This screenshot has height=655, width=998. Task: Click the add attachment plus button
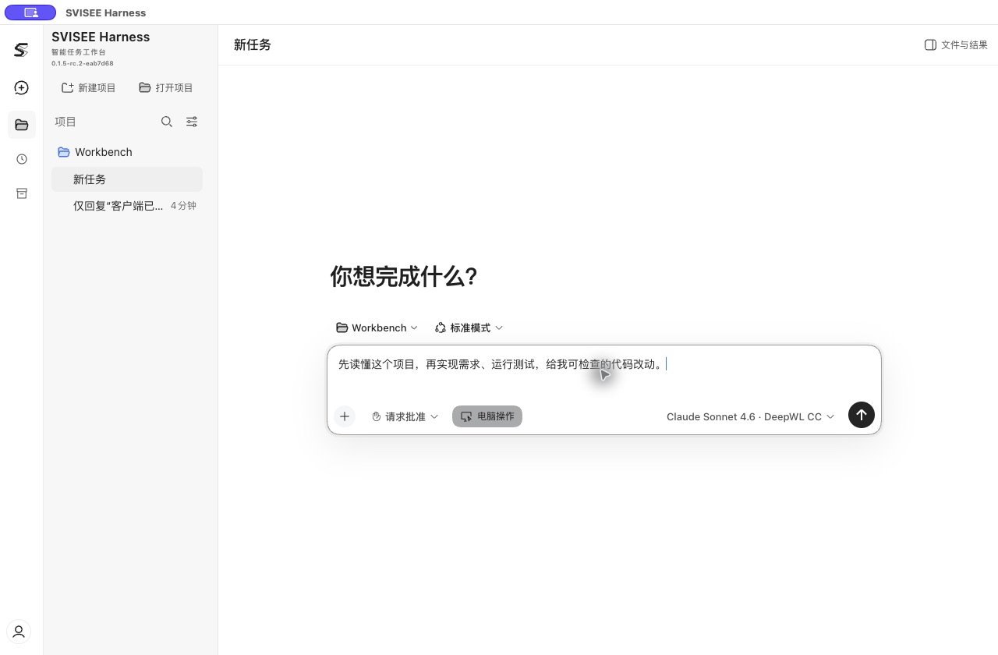tap(345, 416)
